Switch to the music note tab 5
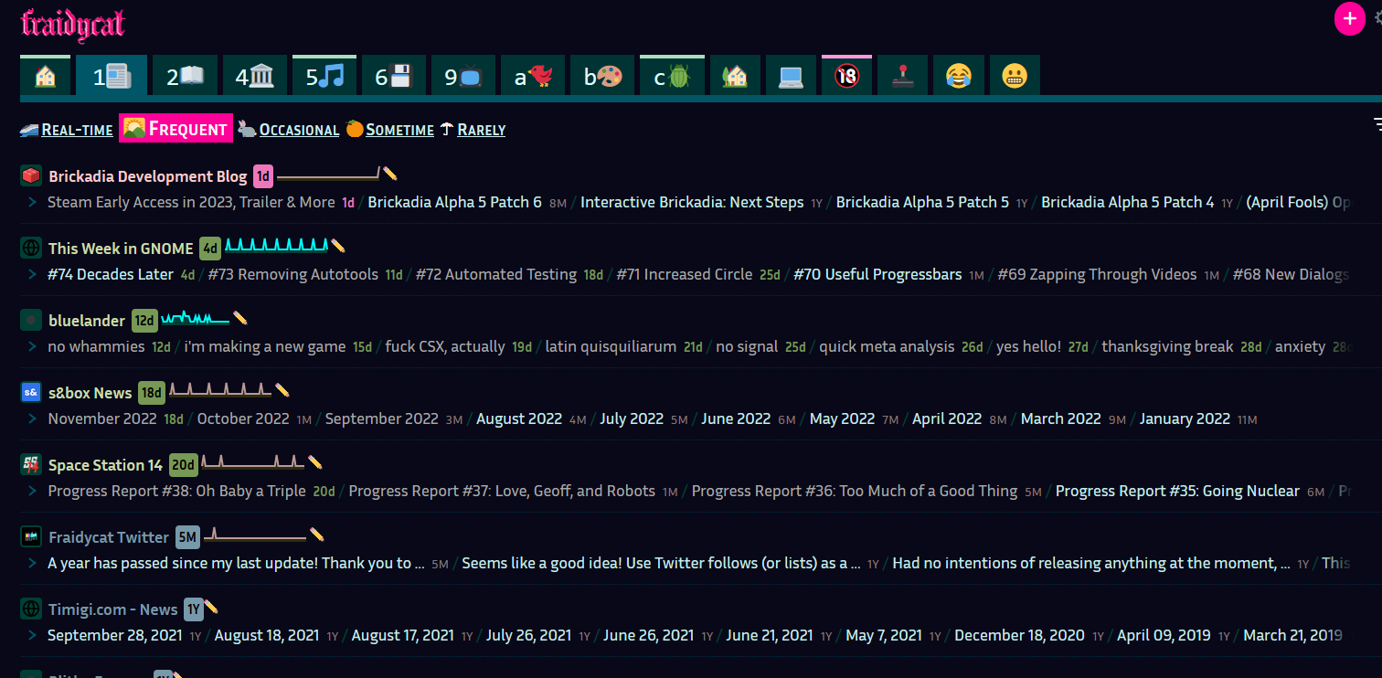This screenshot has height=678, width=1382. [324, 77]
